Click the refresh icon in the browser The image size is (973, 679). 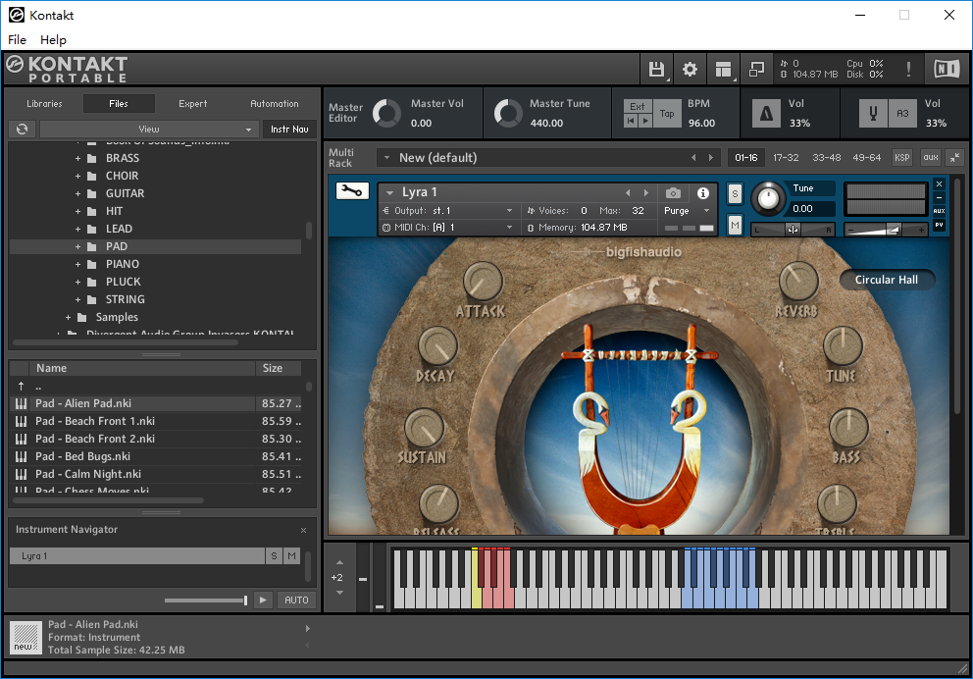coord(23,130)
